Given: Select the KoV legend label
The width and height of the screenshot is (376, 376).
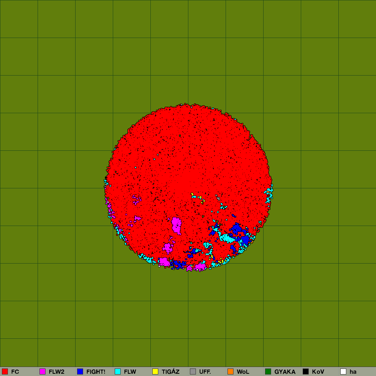Looking at the screenshot, I should 318,372.
